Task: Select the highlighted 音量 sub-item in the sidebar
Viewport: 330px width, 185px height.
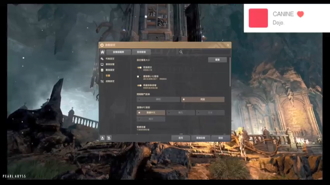Action: coord(108,76)
